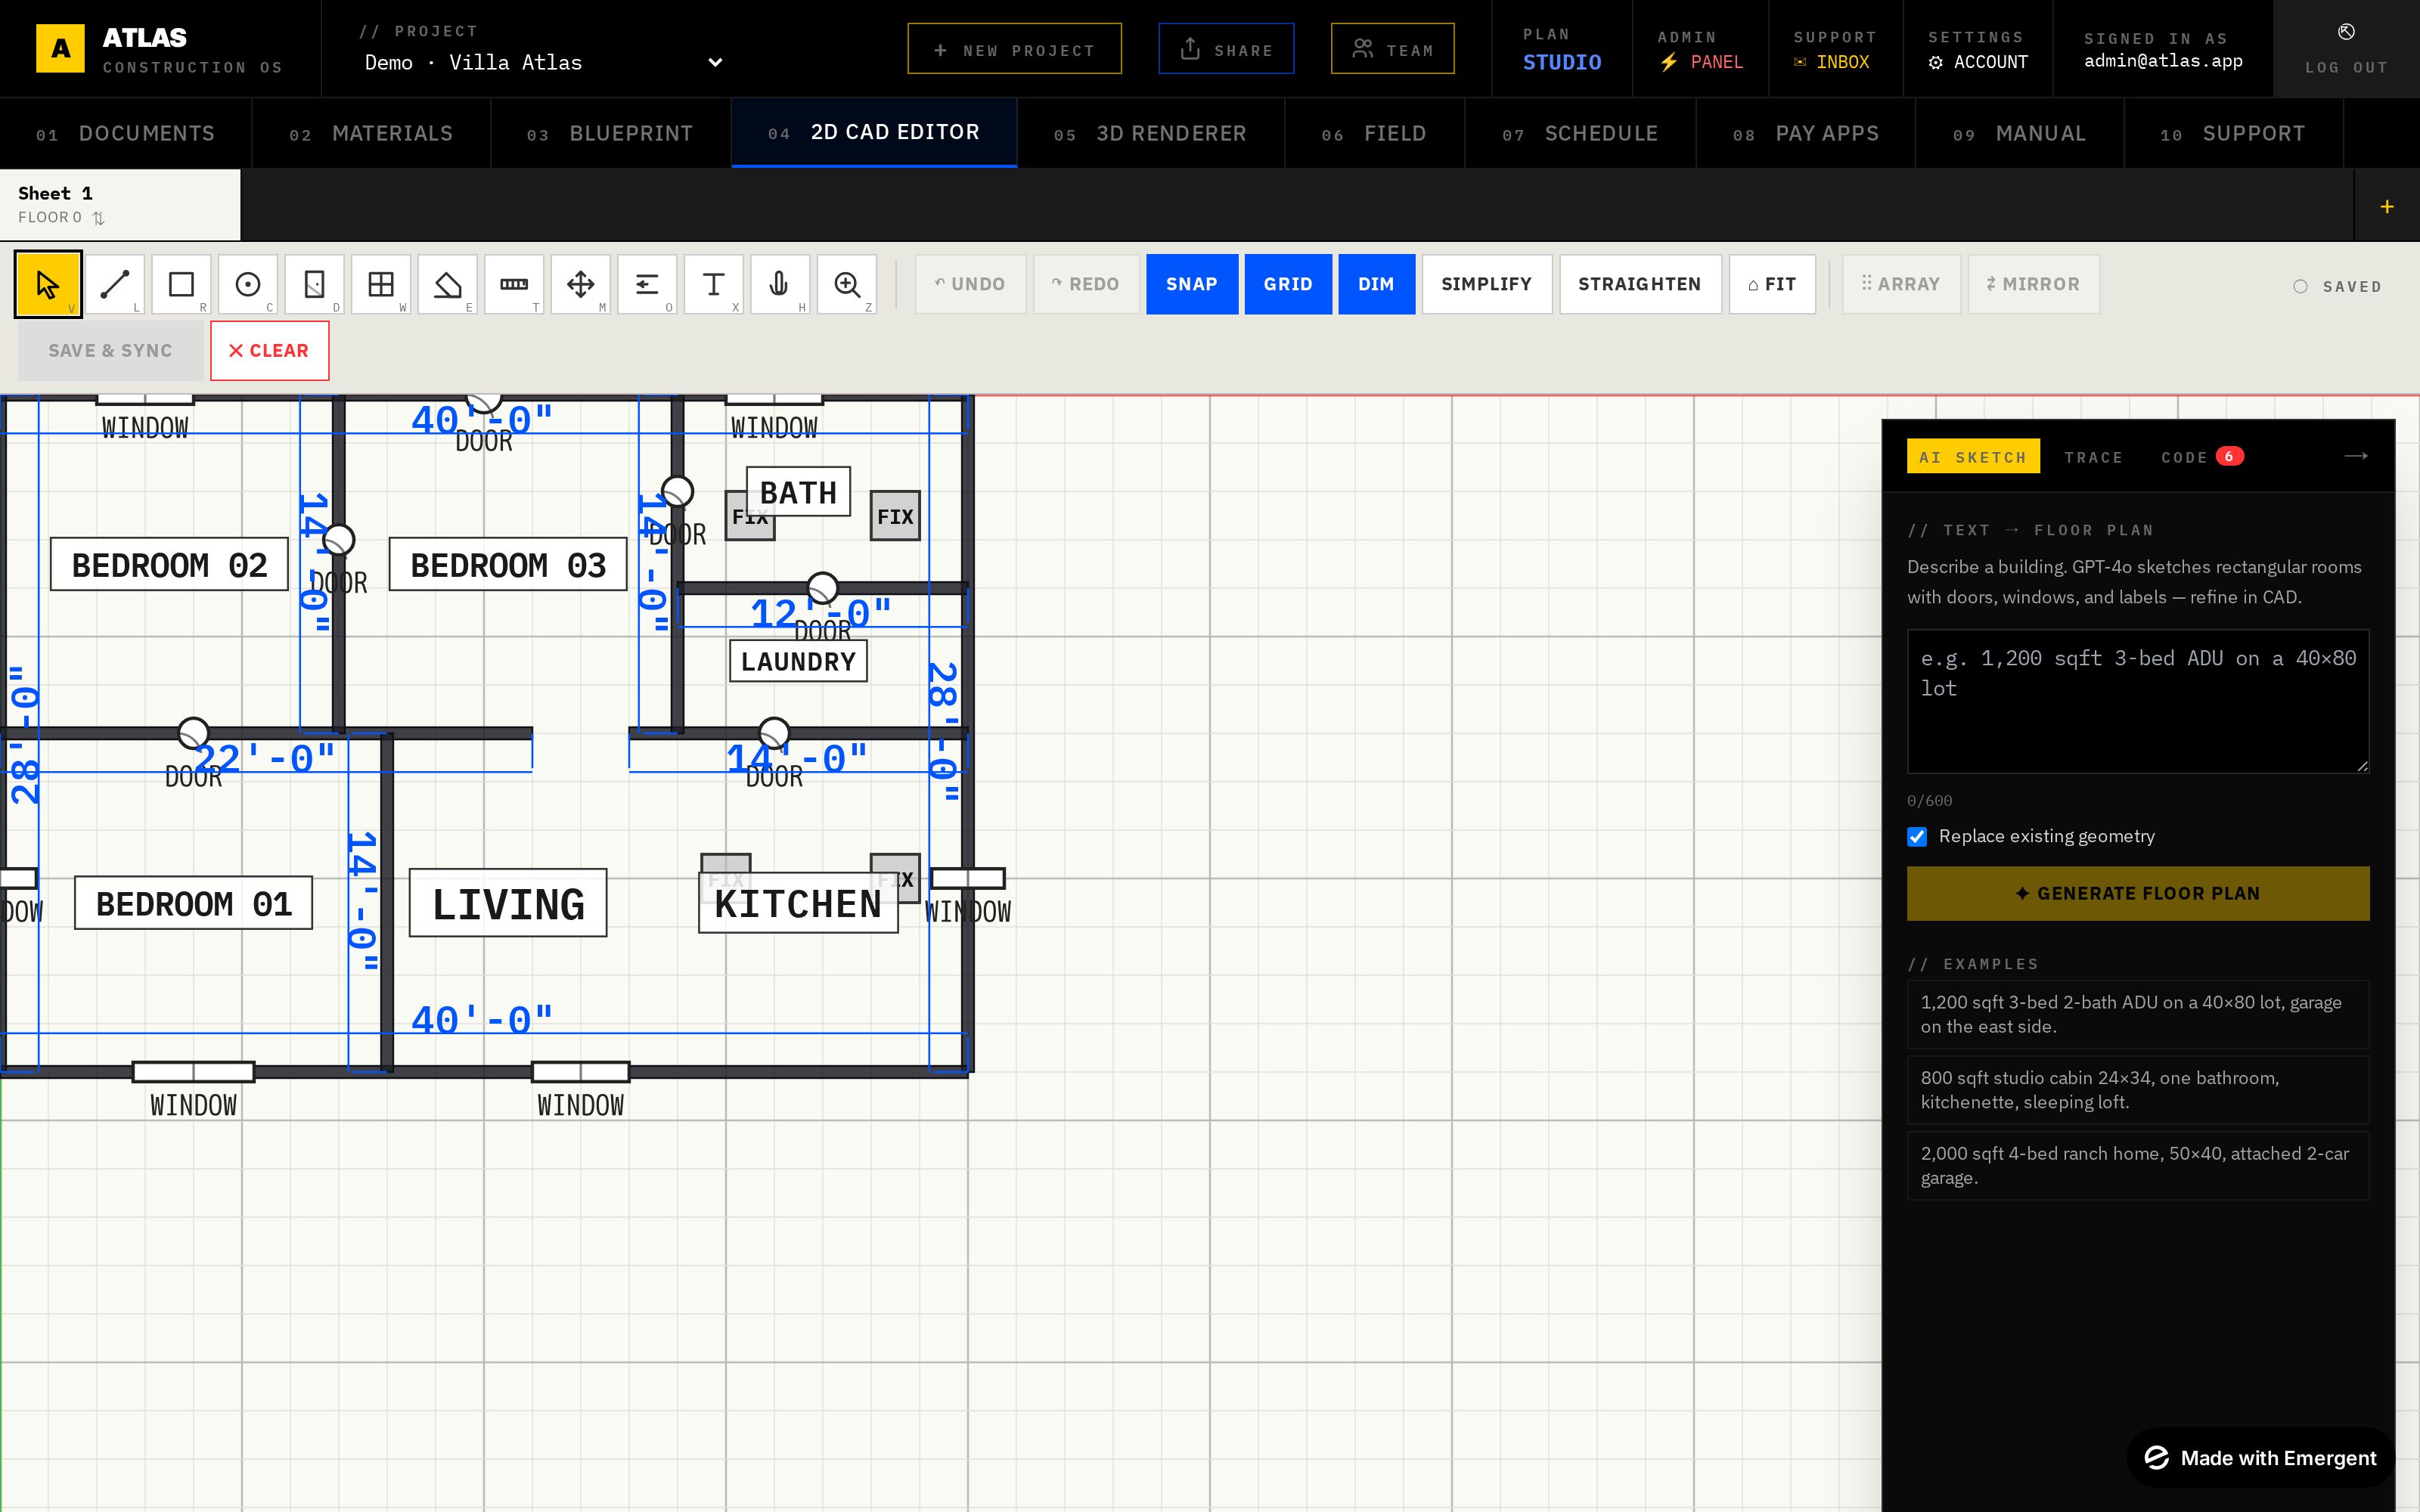Image resolution: width=2420 pixels, height=1512 pixels.
Task: Click the FIX fixture in the bathroom right side
Action: click(895, 516)
